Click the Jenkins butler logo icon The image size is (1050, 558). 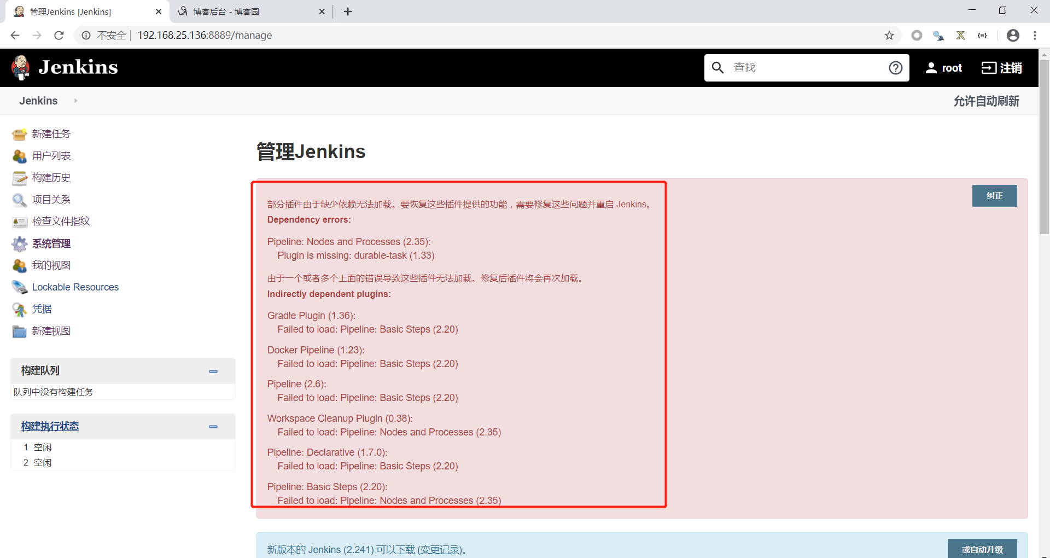coord(21,68)
